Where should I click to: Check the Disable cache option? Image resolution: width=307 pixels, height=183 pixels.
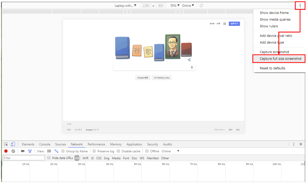[118, 151]
